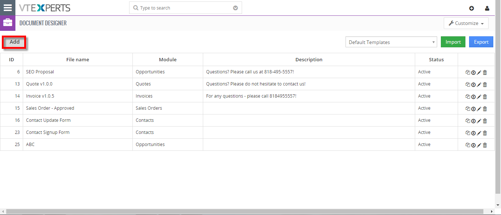Delete the Sales Order - Approved template
The height and width of the screenshot is (215, 501).
tap(485, 109)
